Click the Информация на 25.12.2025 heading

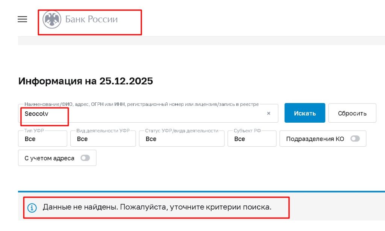click(x=86, y=81)
